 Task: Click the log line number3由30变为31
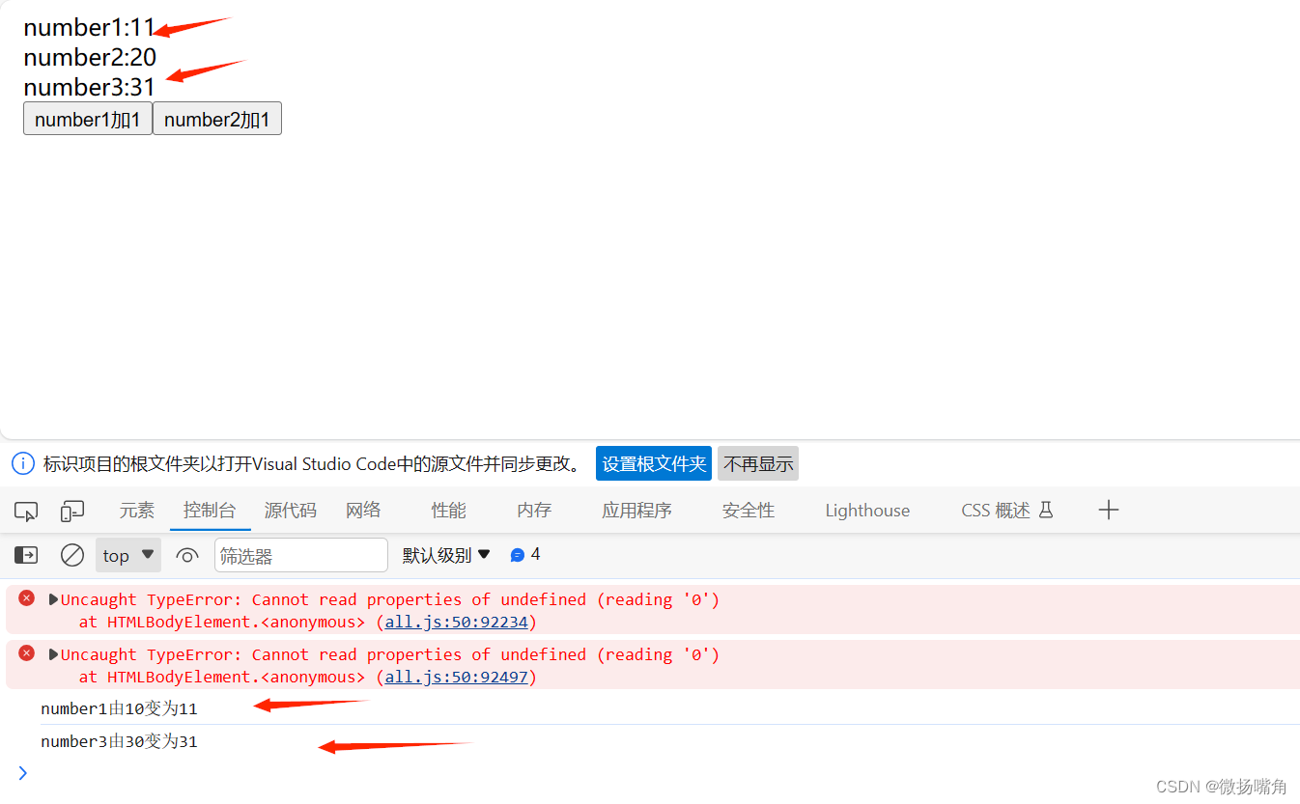point(119,741)
